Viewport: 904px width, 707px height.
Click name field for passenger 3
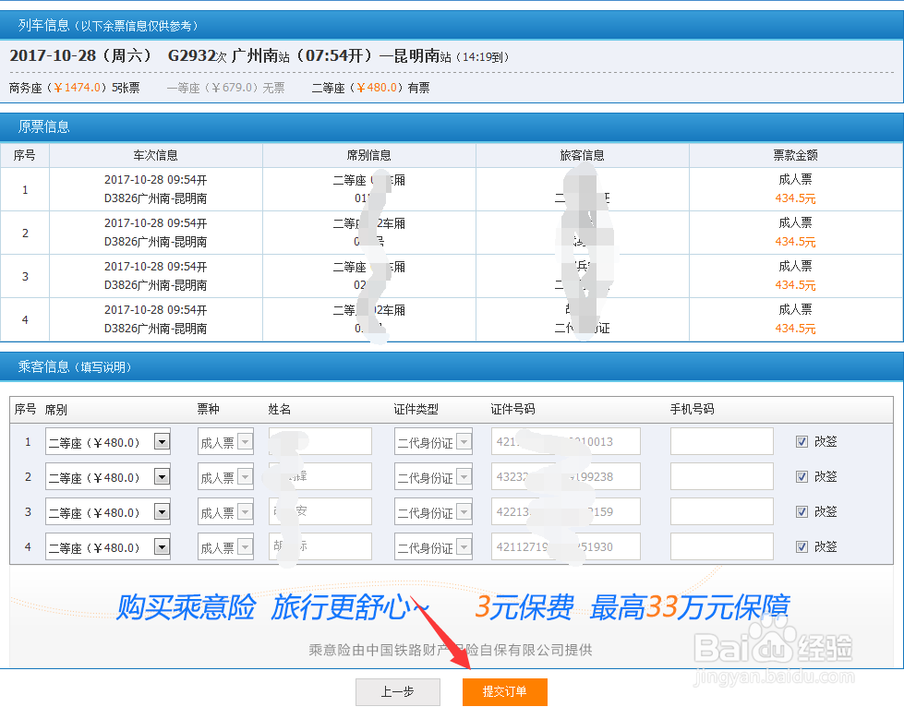(320, 511)
